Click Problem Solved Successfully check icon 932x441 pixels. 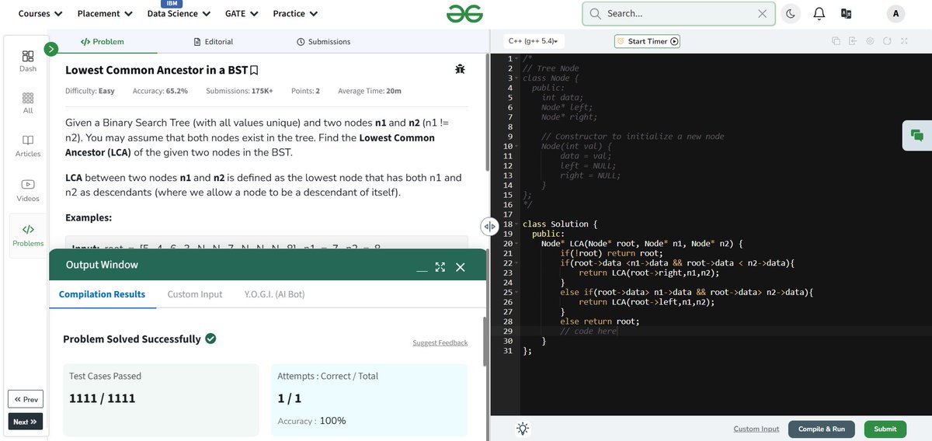pos(210,339)
